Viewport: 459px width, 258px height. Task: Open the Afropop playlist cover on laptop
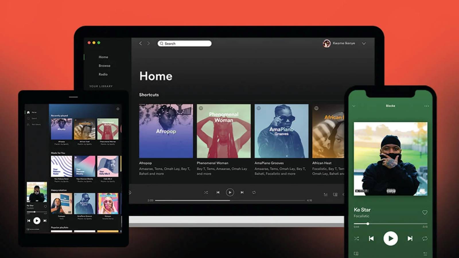166,131
